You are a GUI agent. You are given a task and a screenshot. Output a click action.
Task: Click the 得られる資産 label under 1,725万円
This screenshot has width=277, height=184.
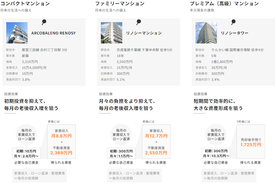coord(251,162)
